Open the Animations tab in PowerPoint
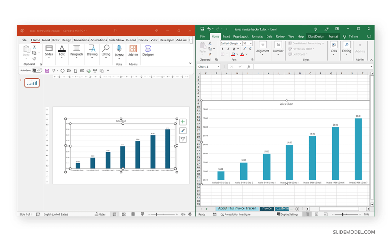The width and height of the screenshot is (391, 242). (98, 40)
